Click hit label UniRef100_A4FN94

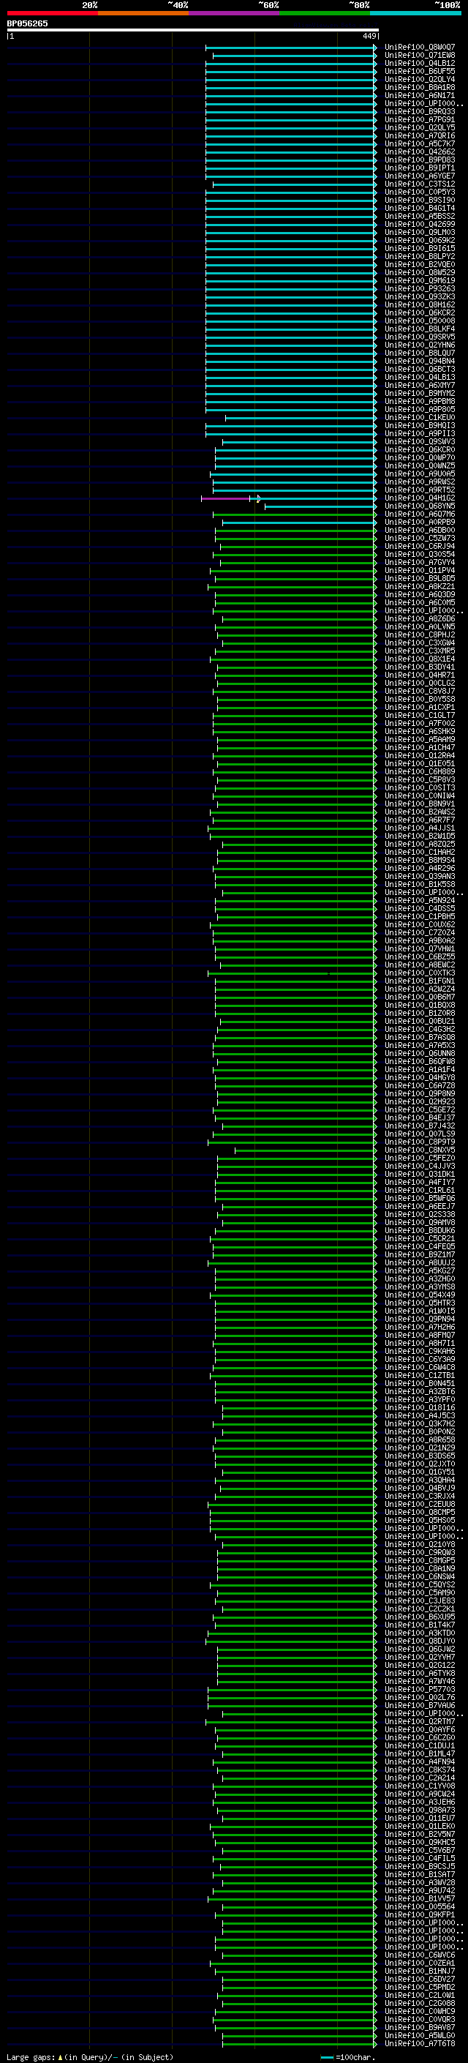tap(419, 1761)
